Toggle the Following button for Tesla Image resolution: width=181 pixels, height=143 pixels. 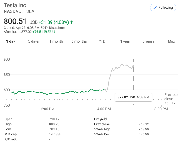coord(163,8)
